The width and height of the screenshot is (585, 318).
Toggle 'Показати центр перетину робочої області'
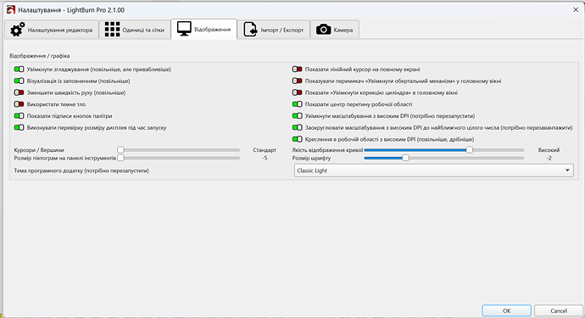pyautogui.click(x=298, y=104)
